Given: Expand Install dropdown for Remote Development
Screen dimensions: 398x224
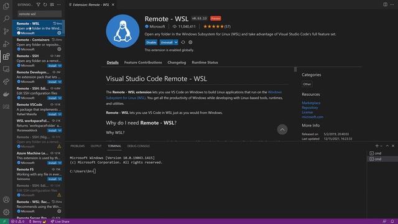Looking at the screenshot, I should click(60, 82).
